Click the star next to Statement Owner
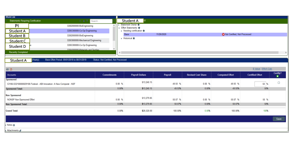Image resolution: width=293 pixels, height=147 pixels. pos(139,25)
